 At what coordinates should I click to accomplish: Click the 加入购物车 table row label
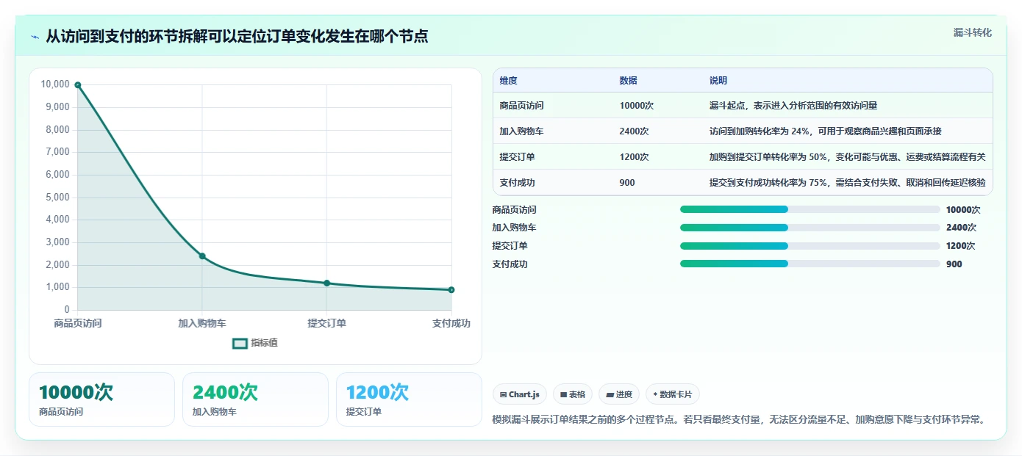(522, 131)
